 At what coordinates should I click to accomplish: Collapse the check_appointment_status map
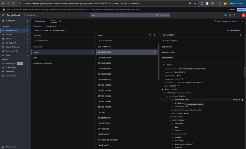[165, 93]
